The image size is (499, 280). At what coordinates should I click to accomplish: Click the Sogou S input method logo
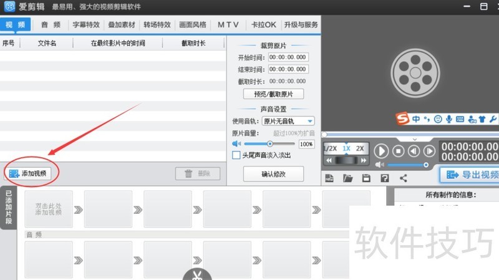pos(402,118)
